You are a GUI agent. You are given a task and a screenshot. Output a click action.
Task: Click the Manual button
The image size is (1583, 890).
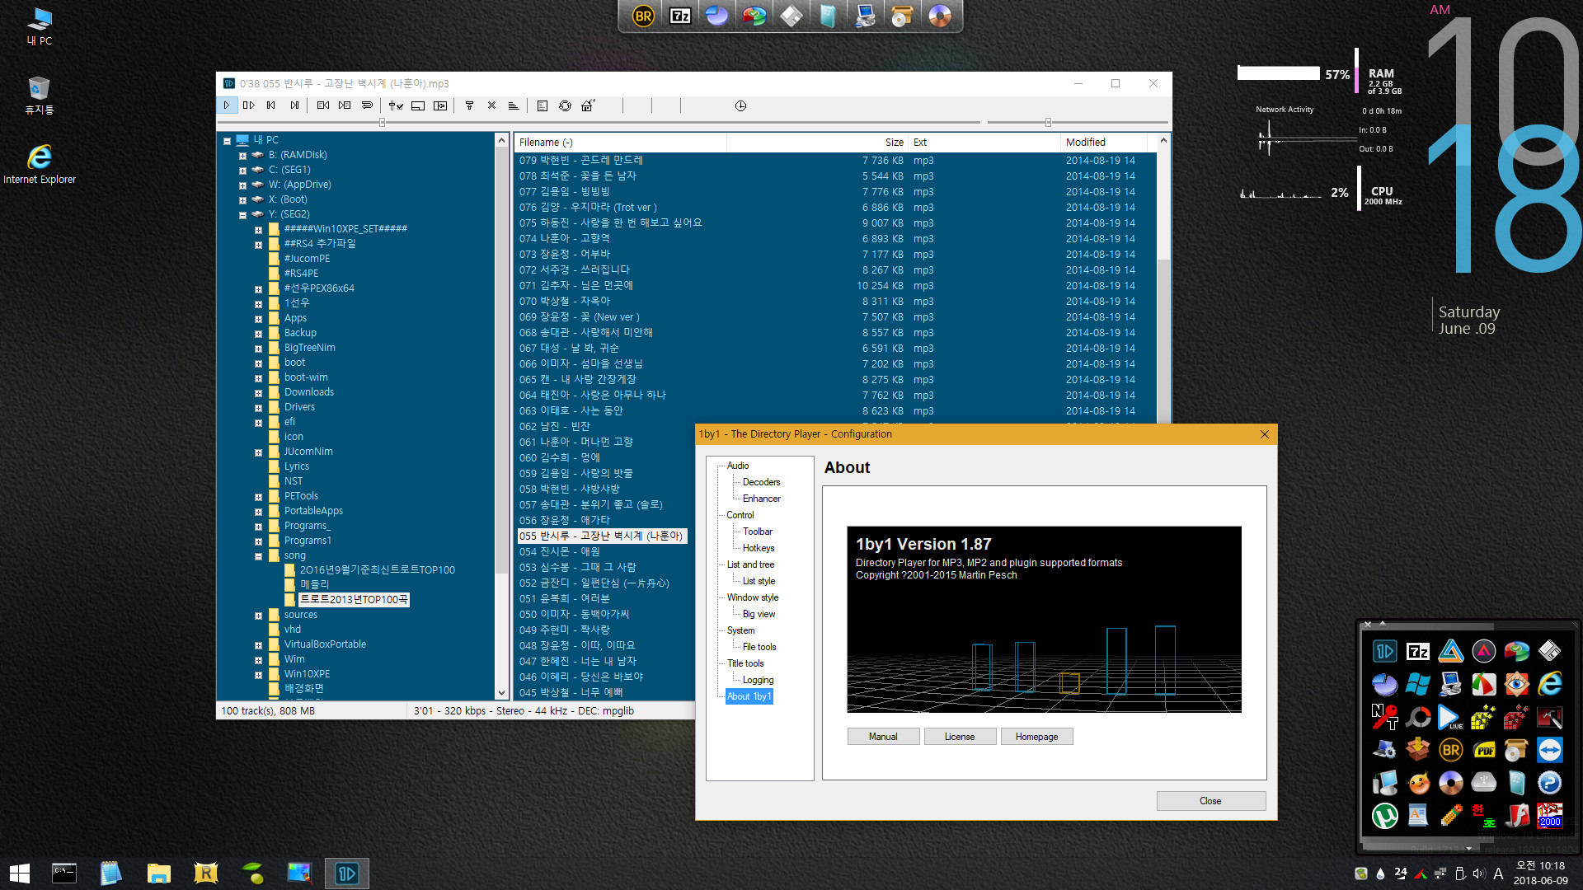[x=883, y=737]
